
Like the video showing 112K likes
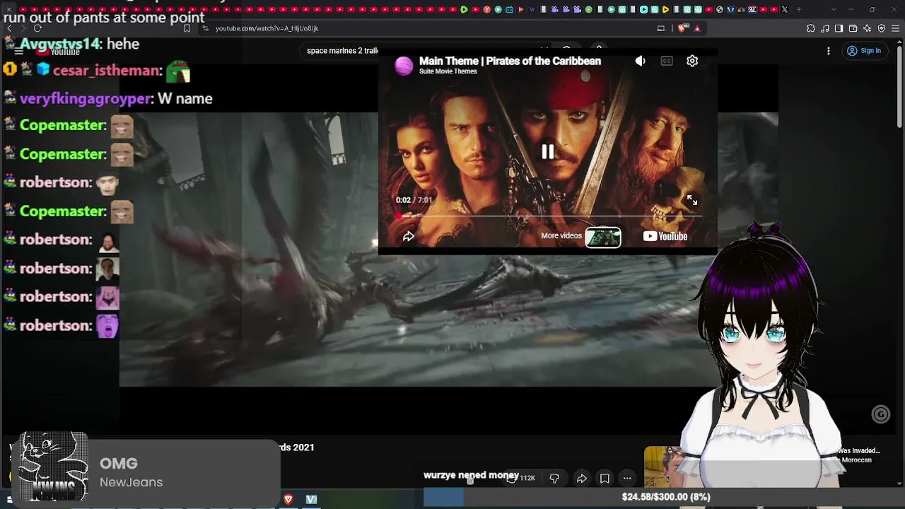520,478
